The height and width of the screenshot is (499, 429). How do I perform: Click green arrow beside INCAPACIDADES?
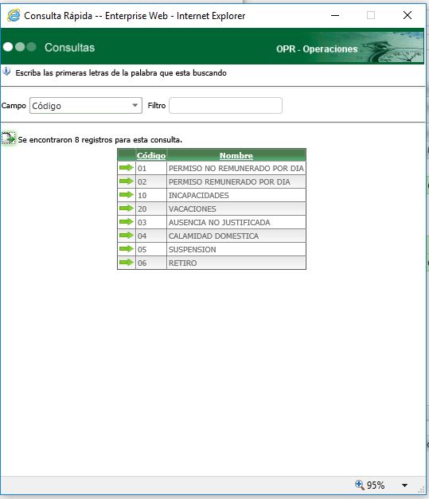point(127,195)
